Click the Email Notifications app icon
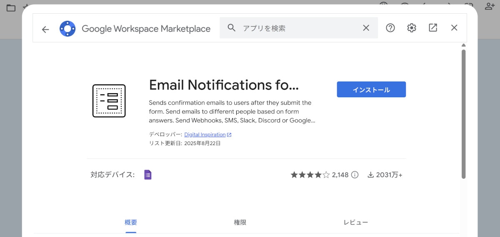This screenshot has height=237, width=500. 109,101
